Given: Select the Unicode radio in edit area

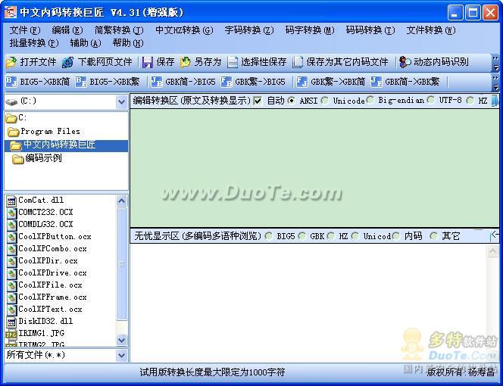Looking at the screenshot, I should (x=326, y=101).
